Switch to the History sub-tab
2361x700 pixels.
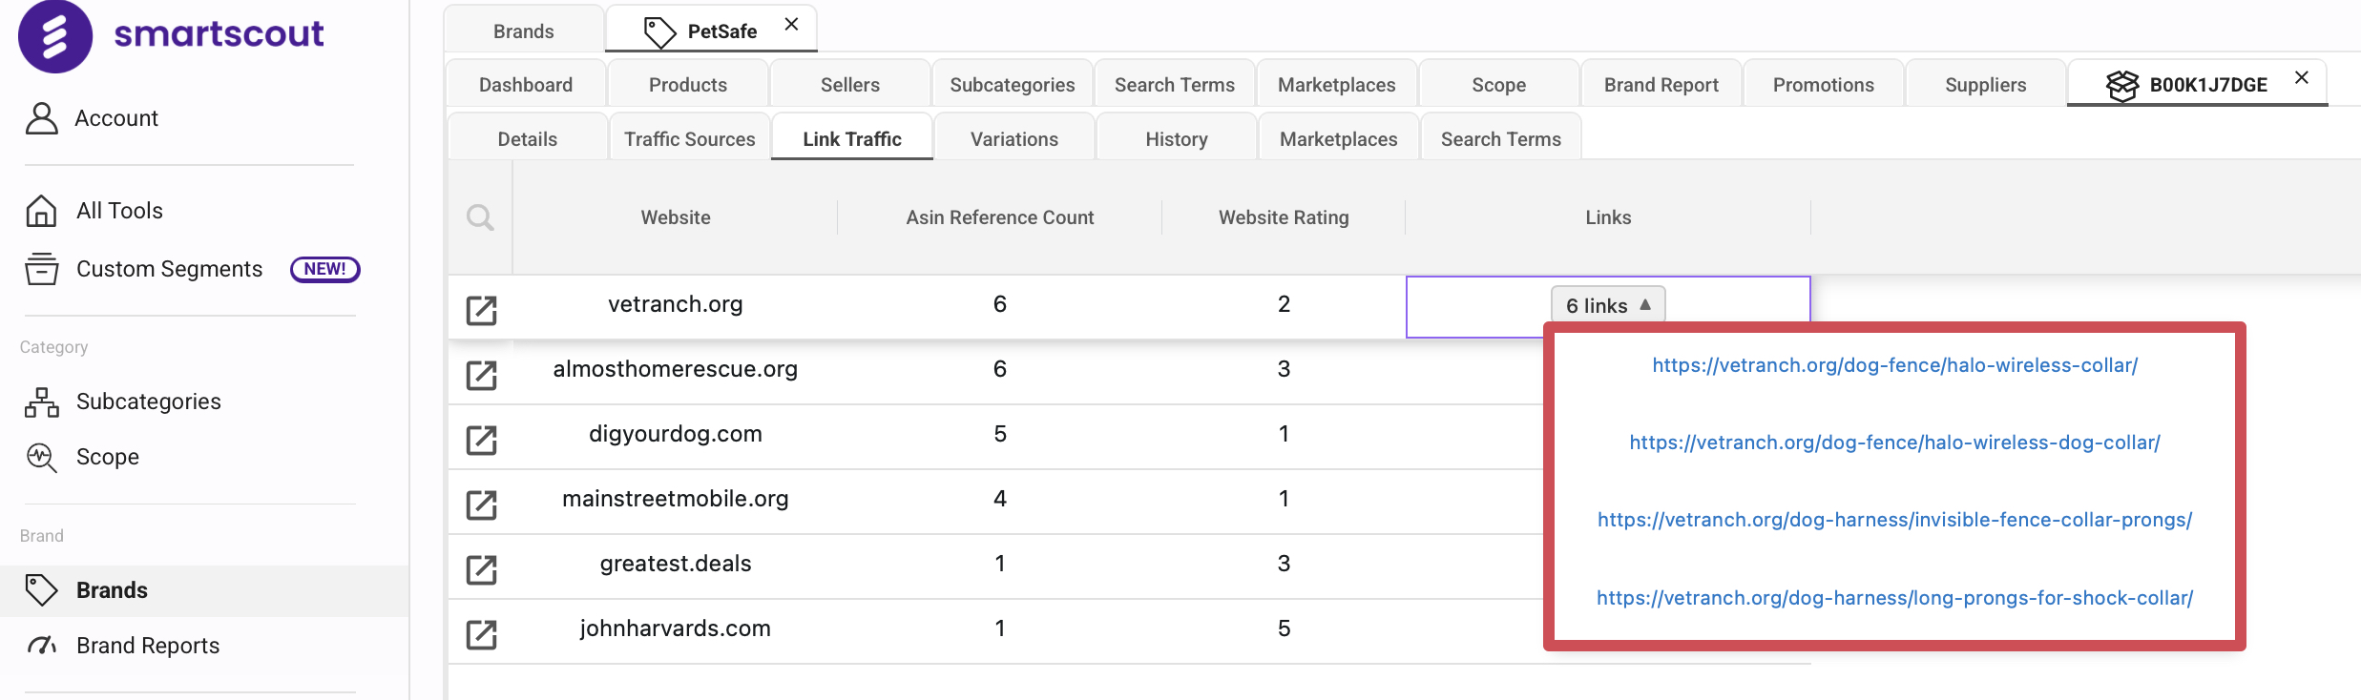[x=1177, y=139]
